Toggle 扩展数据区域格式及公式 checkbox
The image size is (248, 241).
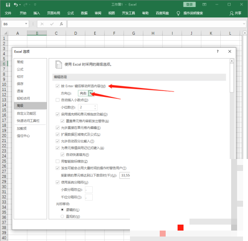pos(58,134)
